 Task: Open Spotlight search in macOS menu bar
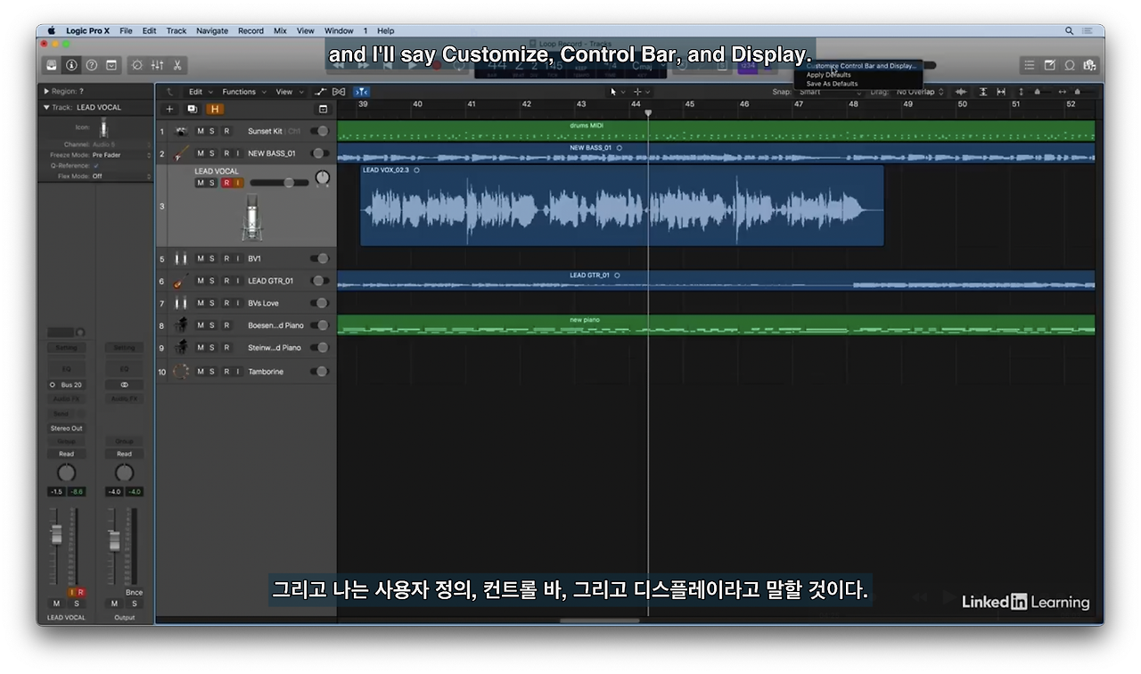pos(1070,30)
